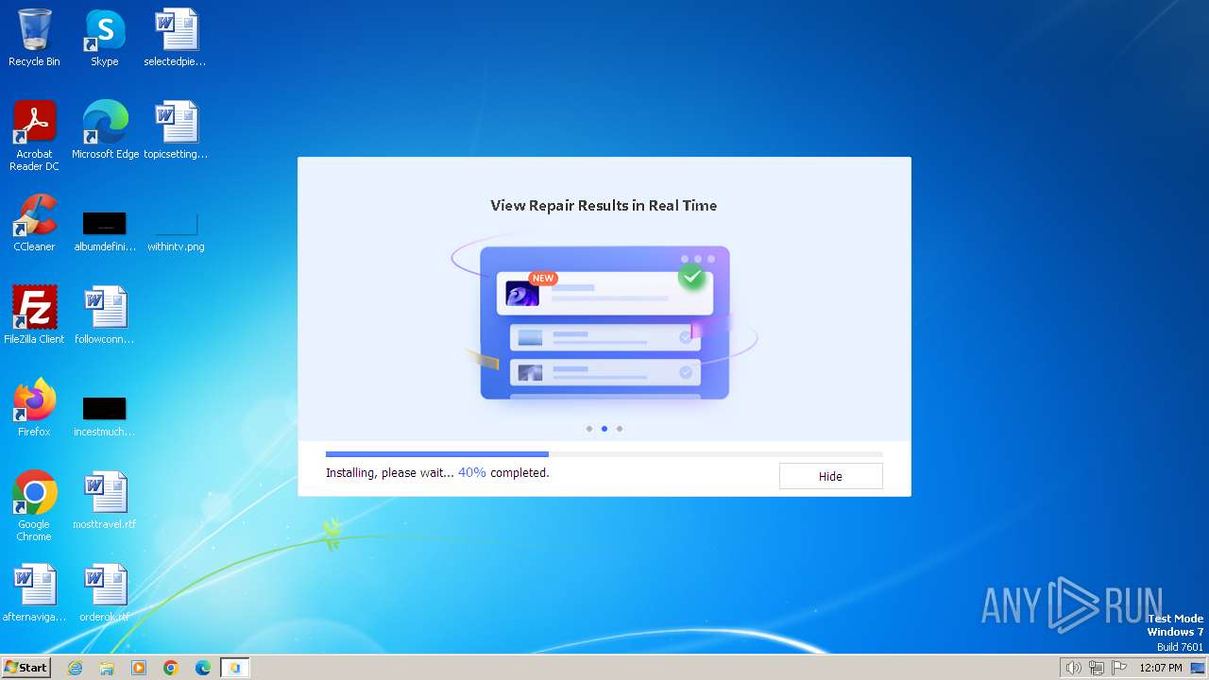The width and height of the screenshot is (1209, 680).
Task: Click the installation progress bar
Action: (604, 454)
